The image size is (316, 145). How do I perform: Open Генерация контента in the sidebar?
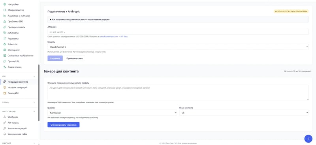coord(19,82)
